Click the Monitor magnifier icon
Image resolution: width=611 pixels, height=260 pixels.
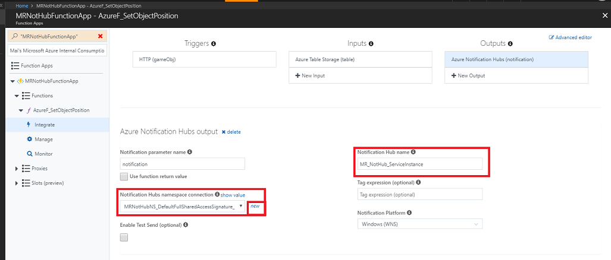29,154
